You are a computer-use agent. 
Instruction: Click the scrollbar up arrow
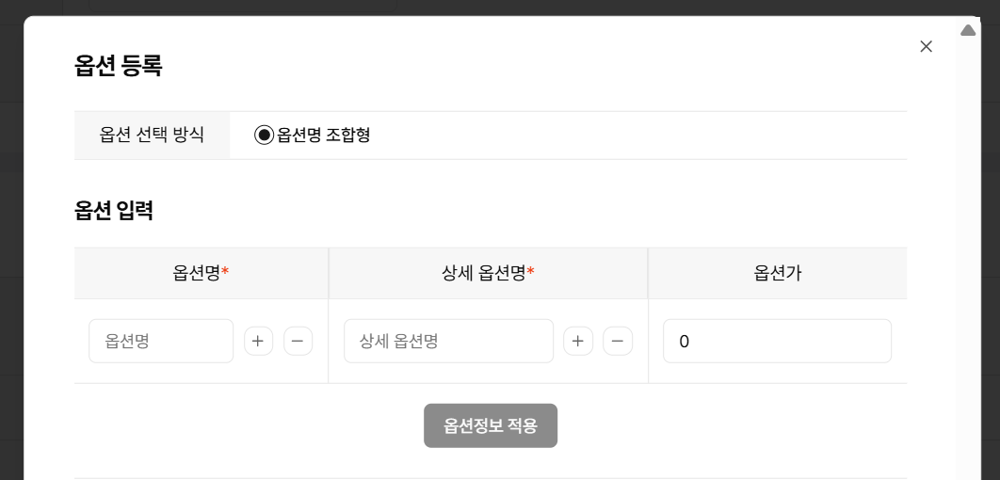pos(968,30)
